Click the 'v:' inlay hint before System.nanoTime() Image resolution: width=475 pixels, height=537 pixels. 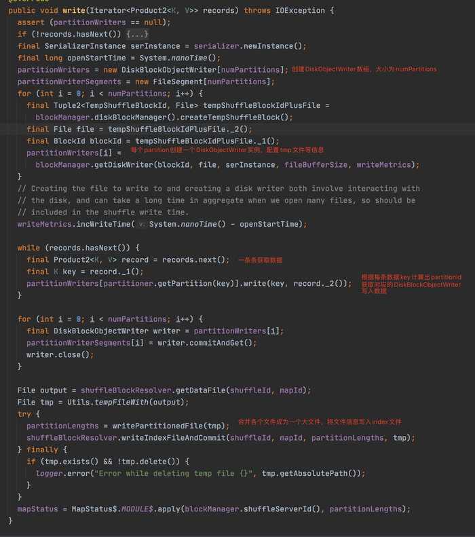[x=141, y=224]
